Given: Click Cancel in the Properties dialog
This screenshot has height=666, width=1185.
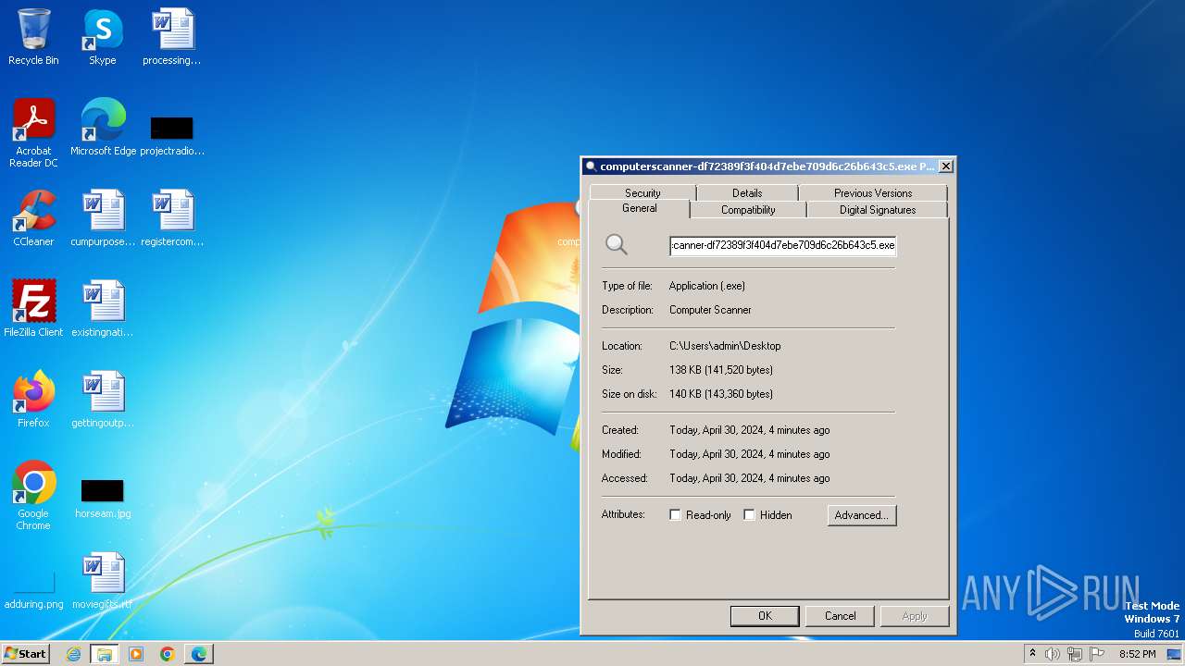Looking at the screenshot, I should (841, 616).
